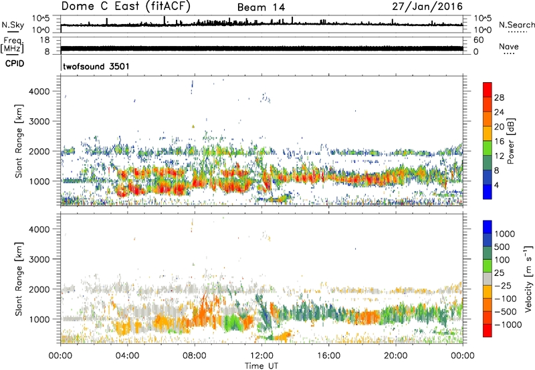Click the 'Velocity [m s-1]' colorbar label
Screen dimensions: 535x370
click(x=528, y=279)
